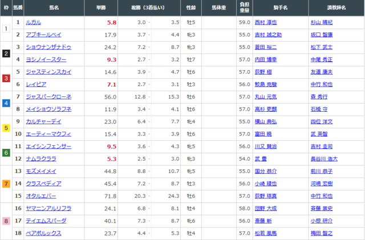Screen dimensions: 365x240
Task: Click the yellow frame 5 badge
Action: tap(5, 128)
